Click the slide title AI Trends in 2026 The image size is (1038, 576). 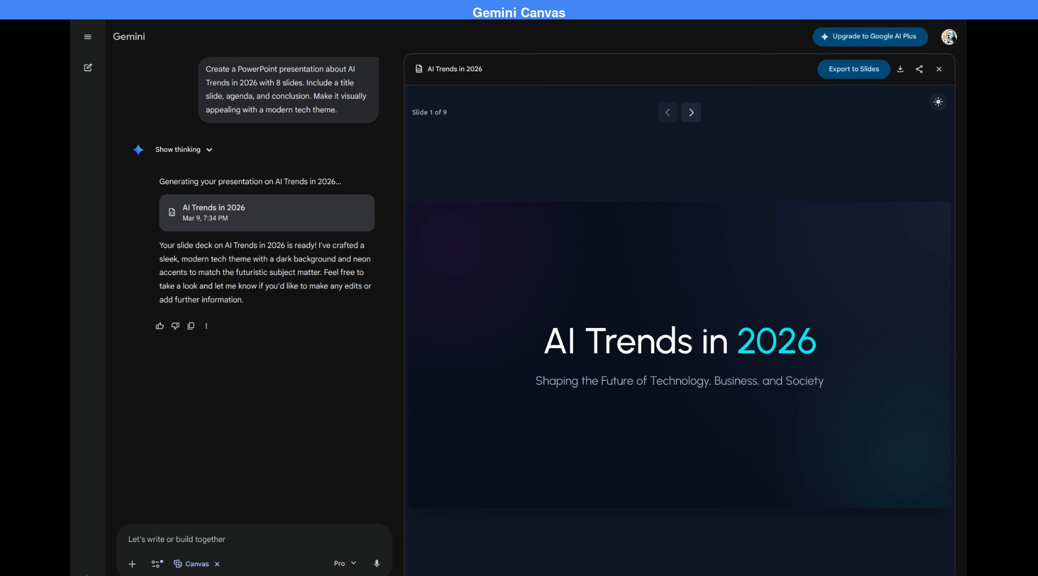coord(680,341)
